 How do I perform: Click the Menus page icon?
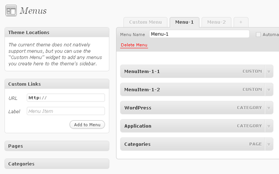click(x=11, y=11)
